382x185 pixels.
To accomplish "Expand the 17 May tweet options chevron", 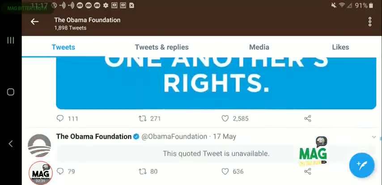I will coord(374,137).
